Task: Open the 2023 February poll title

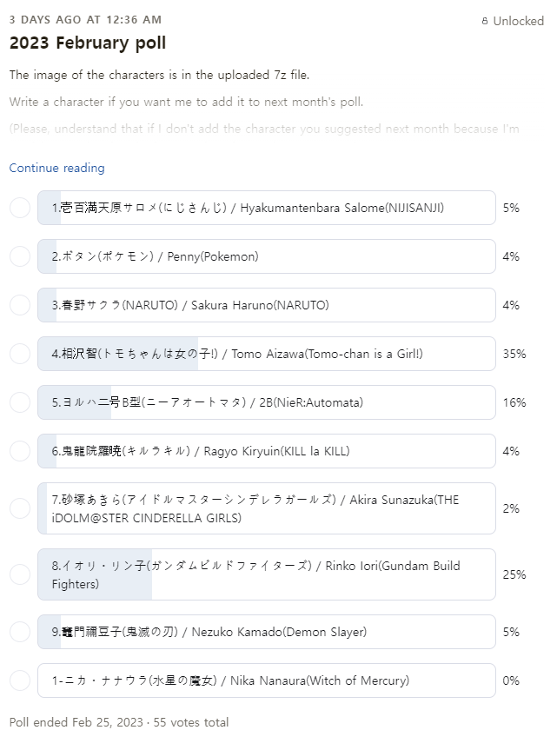Action: coord(87,43)
